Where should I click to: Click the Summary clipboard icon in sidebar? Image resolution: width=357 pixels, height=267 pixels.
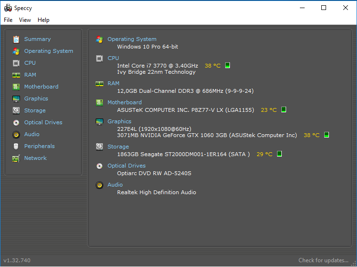[x=16, y=40]
